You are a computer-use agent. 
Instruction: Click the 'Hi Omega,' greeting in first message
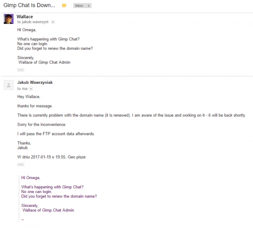27,30
